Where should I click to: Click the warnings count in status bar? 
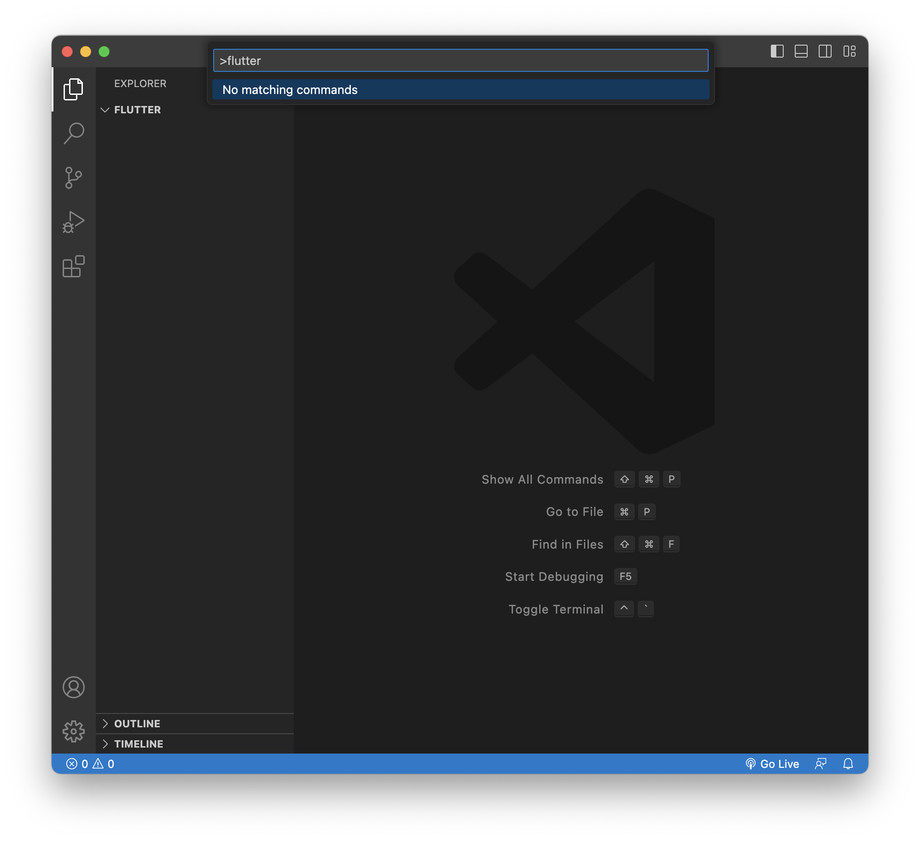(104, 764)
